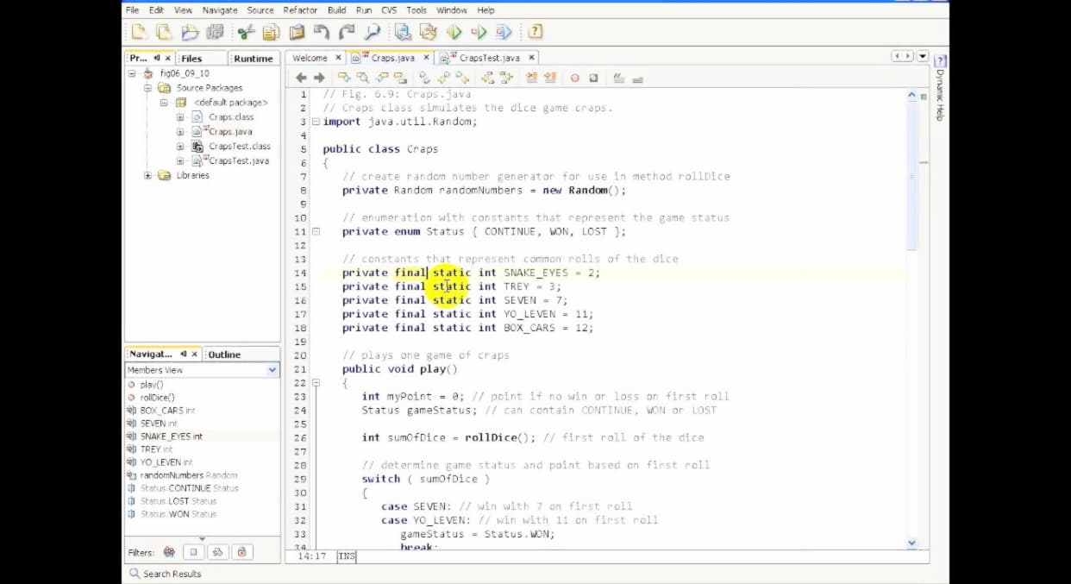Click the editor Forward arrow icon
Viewport: 1071px width, 584px height.
(x=319, y=78)
